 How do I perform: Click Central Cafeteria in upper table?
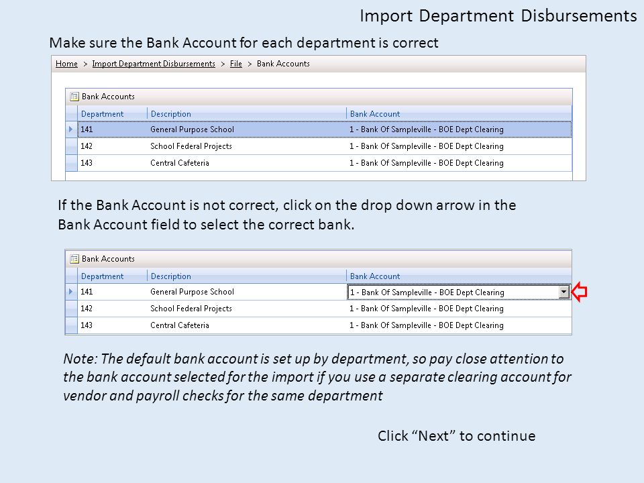coord(180,163)
